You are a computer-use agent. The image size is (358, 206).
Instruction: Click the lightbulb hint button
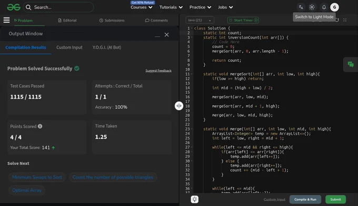tap(194, 199)
